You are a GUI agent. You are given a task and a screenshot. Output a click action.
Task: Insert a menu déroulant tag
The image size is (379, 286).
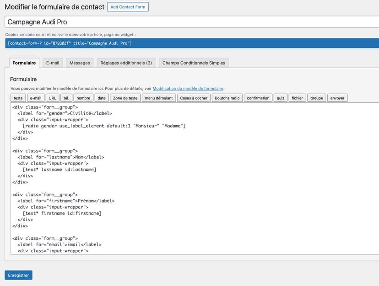158,98
